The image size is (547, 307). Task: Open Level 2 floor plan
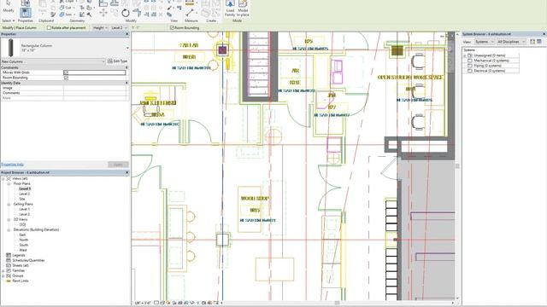click(25, 194)
